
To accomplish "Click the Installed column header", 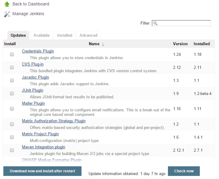I will point(202,44).
